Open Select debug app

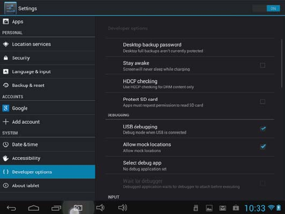(x=190, y=166)
